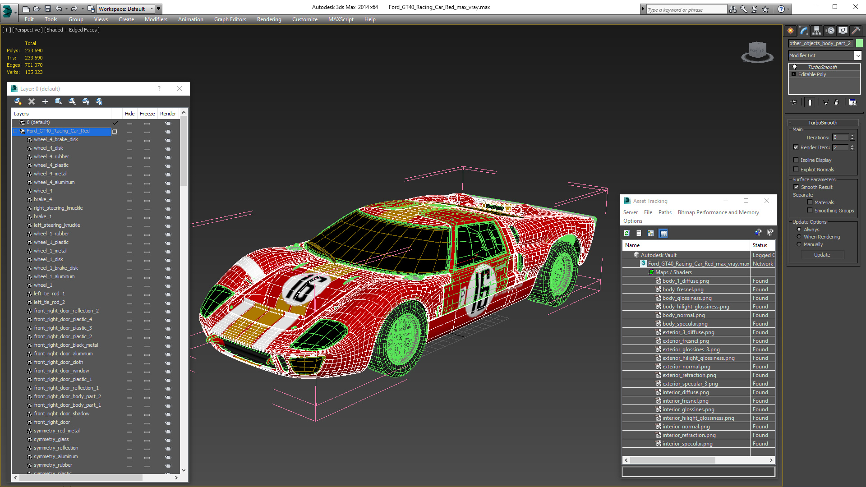Select the When Rendering update option
Viewport: 866px width, 487px height.
tap(799, 237)
